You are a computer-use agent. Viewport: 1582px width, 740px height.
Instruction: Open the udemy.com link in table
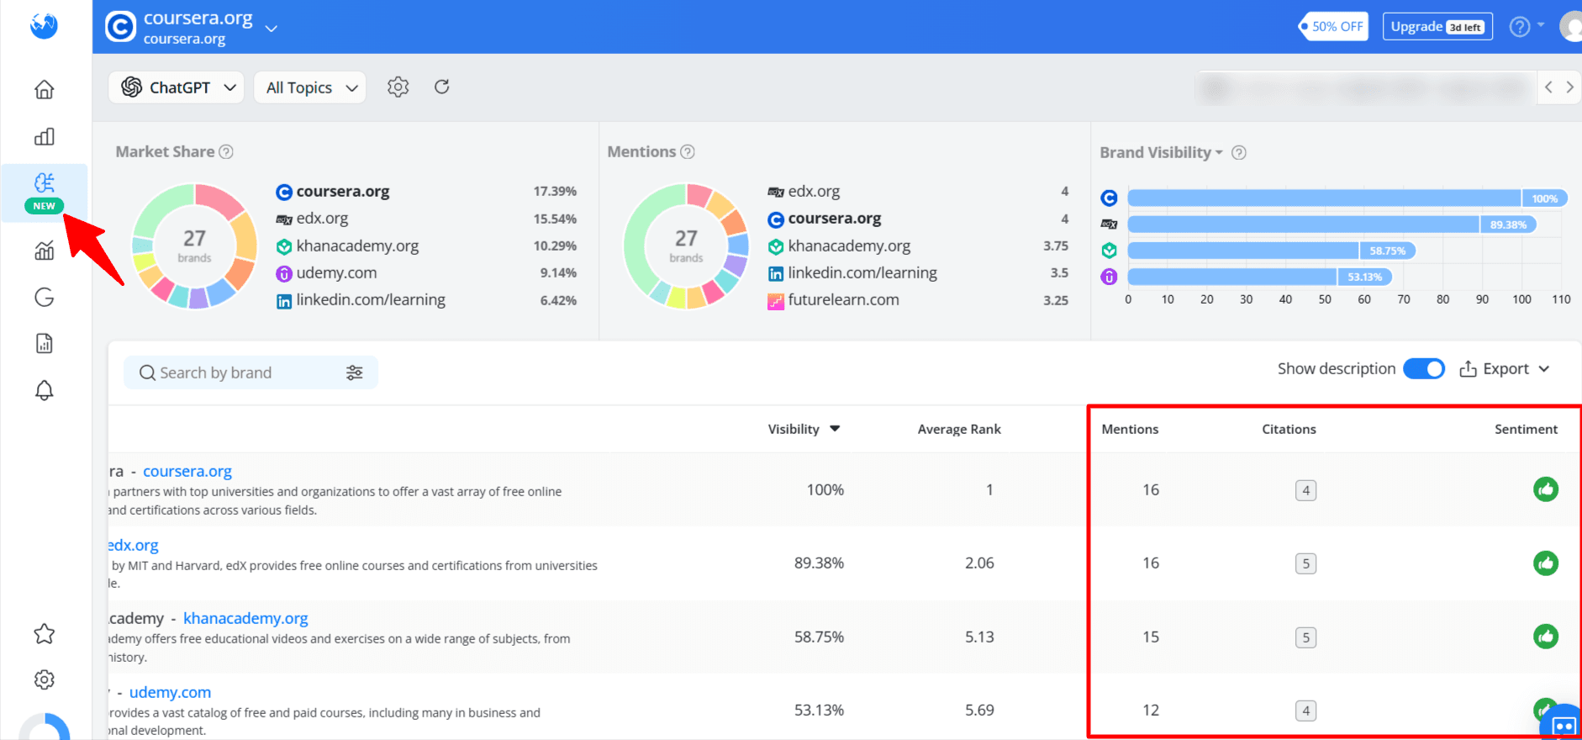pos(170,693)
